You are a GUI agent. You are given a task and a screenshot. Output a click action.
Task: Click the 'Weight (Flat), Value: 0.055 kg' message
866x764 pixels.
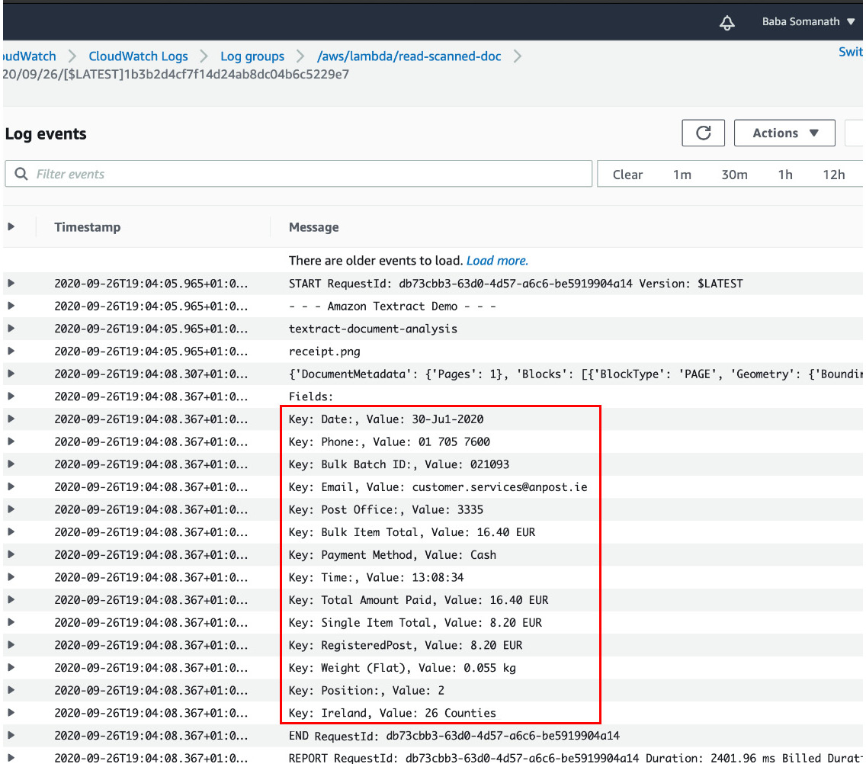tap(402, 668)
